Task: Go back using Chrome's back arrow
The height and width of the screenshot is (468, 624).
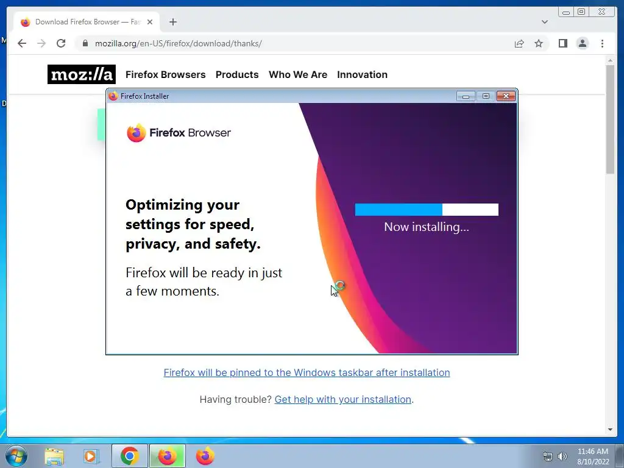Action: point(22,43)
